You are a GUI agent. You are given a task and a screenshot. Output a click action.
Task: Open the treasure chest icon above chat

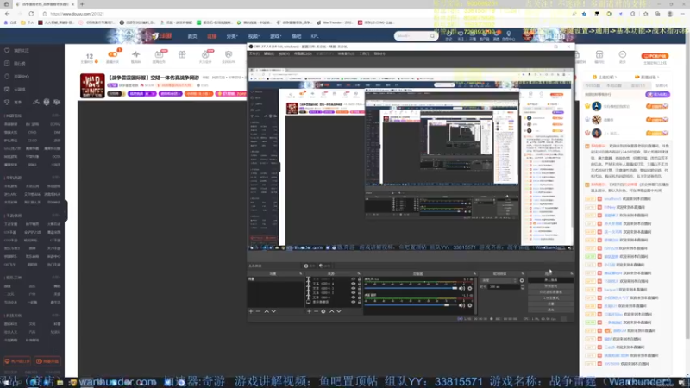pyautogui.click(x=599, y=54)
